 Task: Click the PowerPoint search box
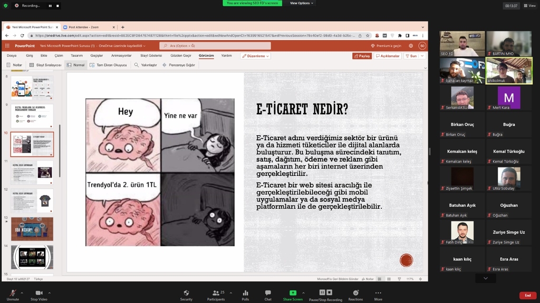click(215, 46)
